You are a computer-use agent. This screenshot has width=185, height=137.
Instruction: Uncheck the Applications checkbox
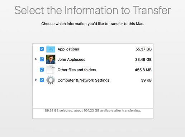[42, 49]
